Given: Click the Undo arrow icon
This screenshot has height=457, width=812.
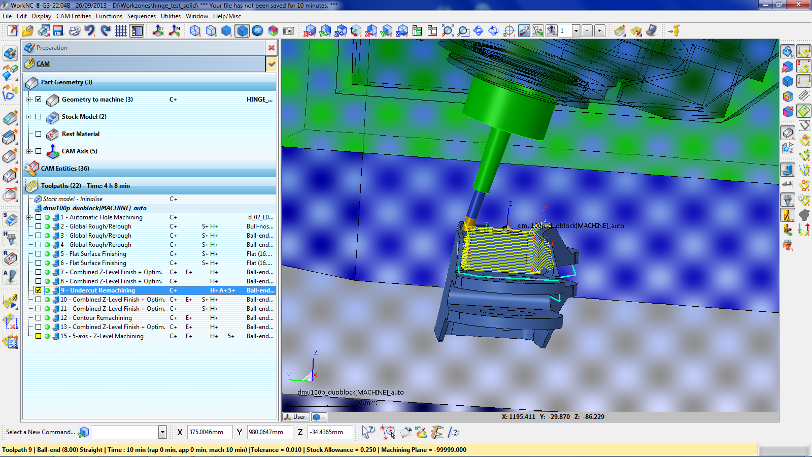Looking at the screenshot, I should point(90,31).
